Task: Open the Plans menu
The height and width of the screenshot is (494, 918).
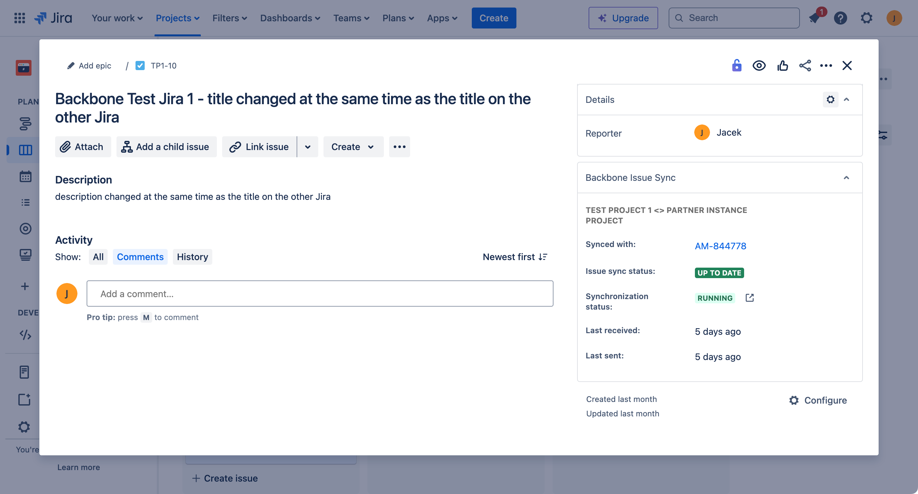Action: (398, 18)
